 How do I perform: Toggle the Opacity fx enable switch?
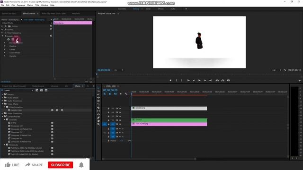tap(6, 29)
